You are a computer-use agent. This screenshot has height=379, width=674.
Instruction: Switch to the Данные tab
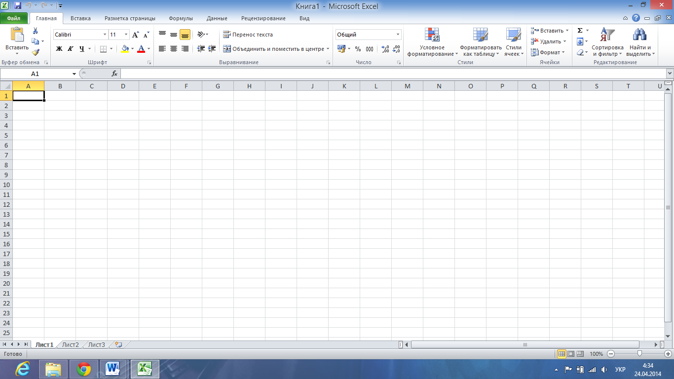click(217, 18)
